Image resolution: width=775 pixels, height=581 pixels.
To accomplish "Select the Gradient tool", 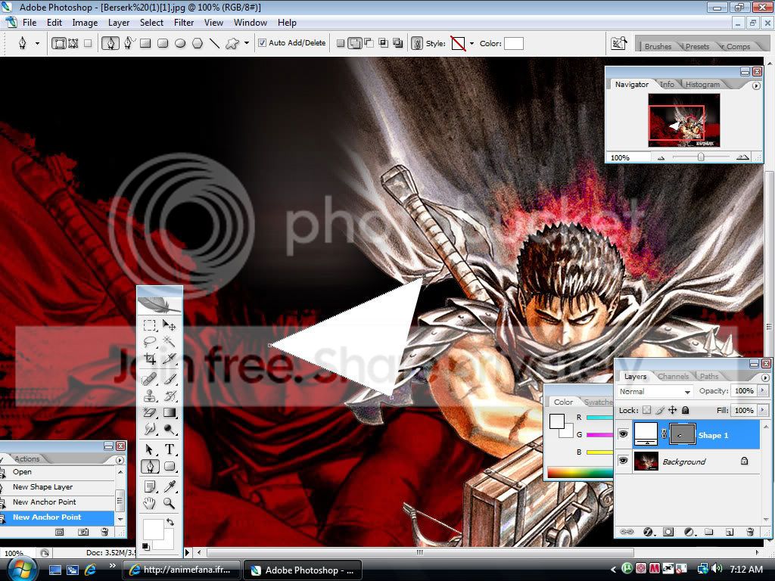I will 170,412.
